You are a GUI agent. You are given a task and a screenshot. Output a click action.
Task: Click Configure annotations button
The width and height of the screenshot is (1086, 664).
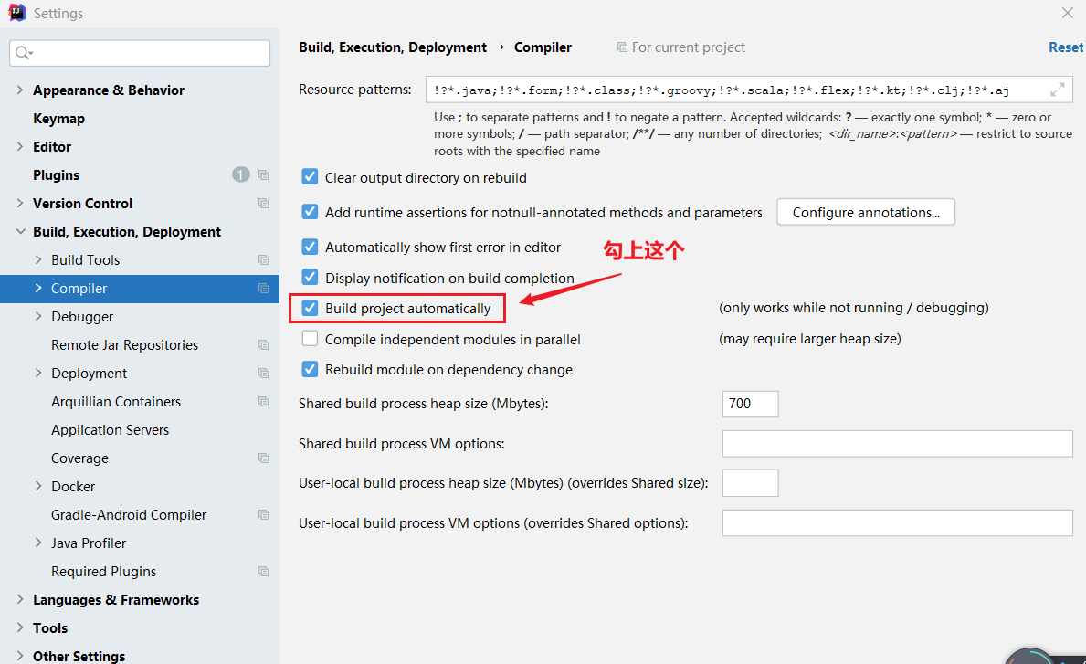point(866,212)
